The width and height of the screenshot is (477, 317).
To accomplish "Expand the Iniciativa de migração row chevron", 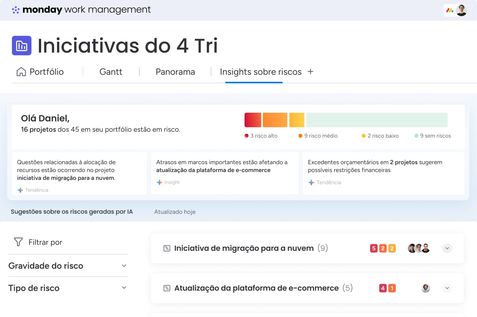I will click(x=447, y=248).
